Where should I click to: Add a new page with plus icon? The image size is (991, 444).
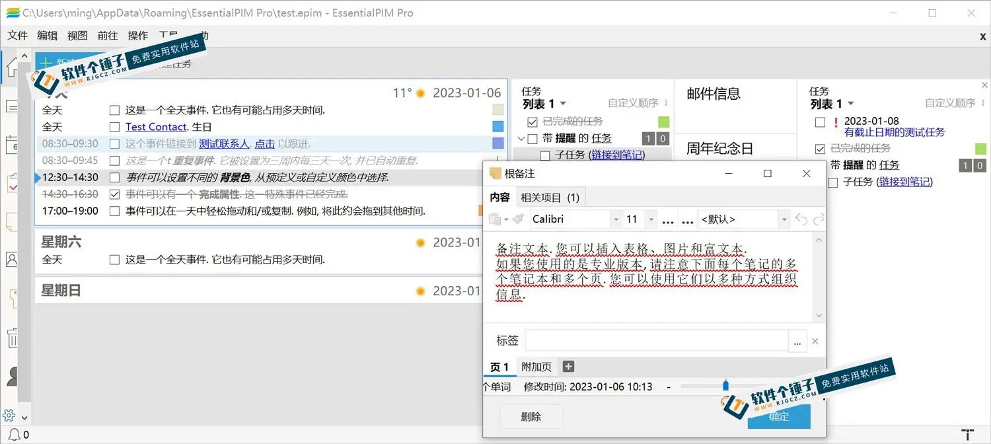[568, 367]
